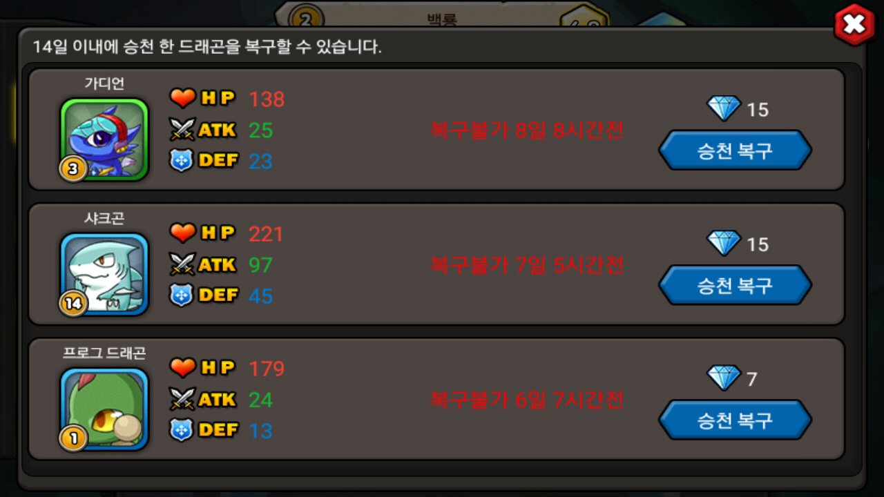Select the 샤크곤 shark dragon portrait
Viewport: 884px width, 497px height.
pos(104,274)
